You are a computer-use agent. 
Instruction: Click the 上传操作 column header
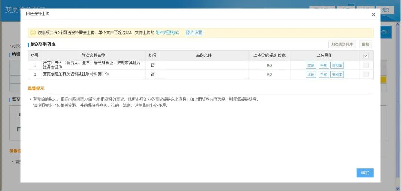click(x=325, y=55)
